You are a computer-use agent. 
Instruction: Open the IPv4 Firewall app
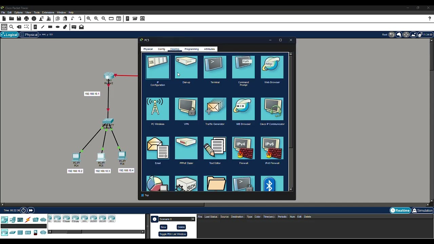pos(243,148)
